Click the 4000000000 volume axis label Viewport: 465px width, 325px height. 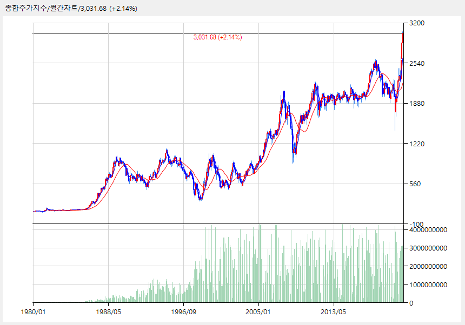tap(428, 230)
